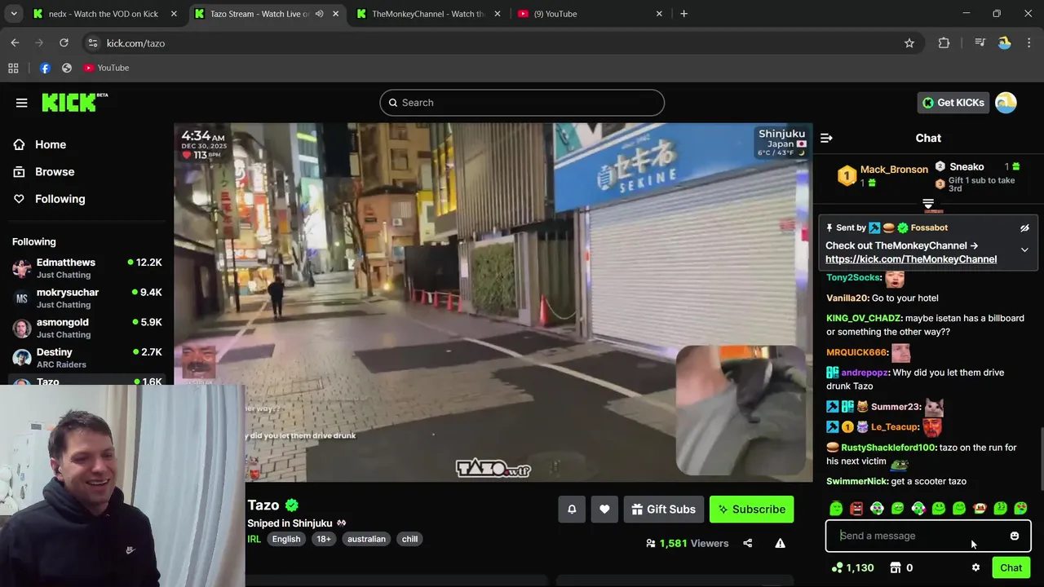Viewport: 1044px width, 587px height.
Task: Collapse the chat panel with arrow icon
Action: tap(826, 138)
